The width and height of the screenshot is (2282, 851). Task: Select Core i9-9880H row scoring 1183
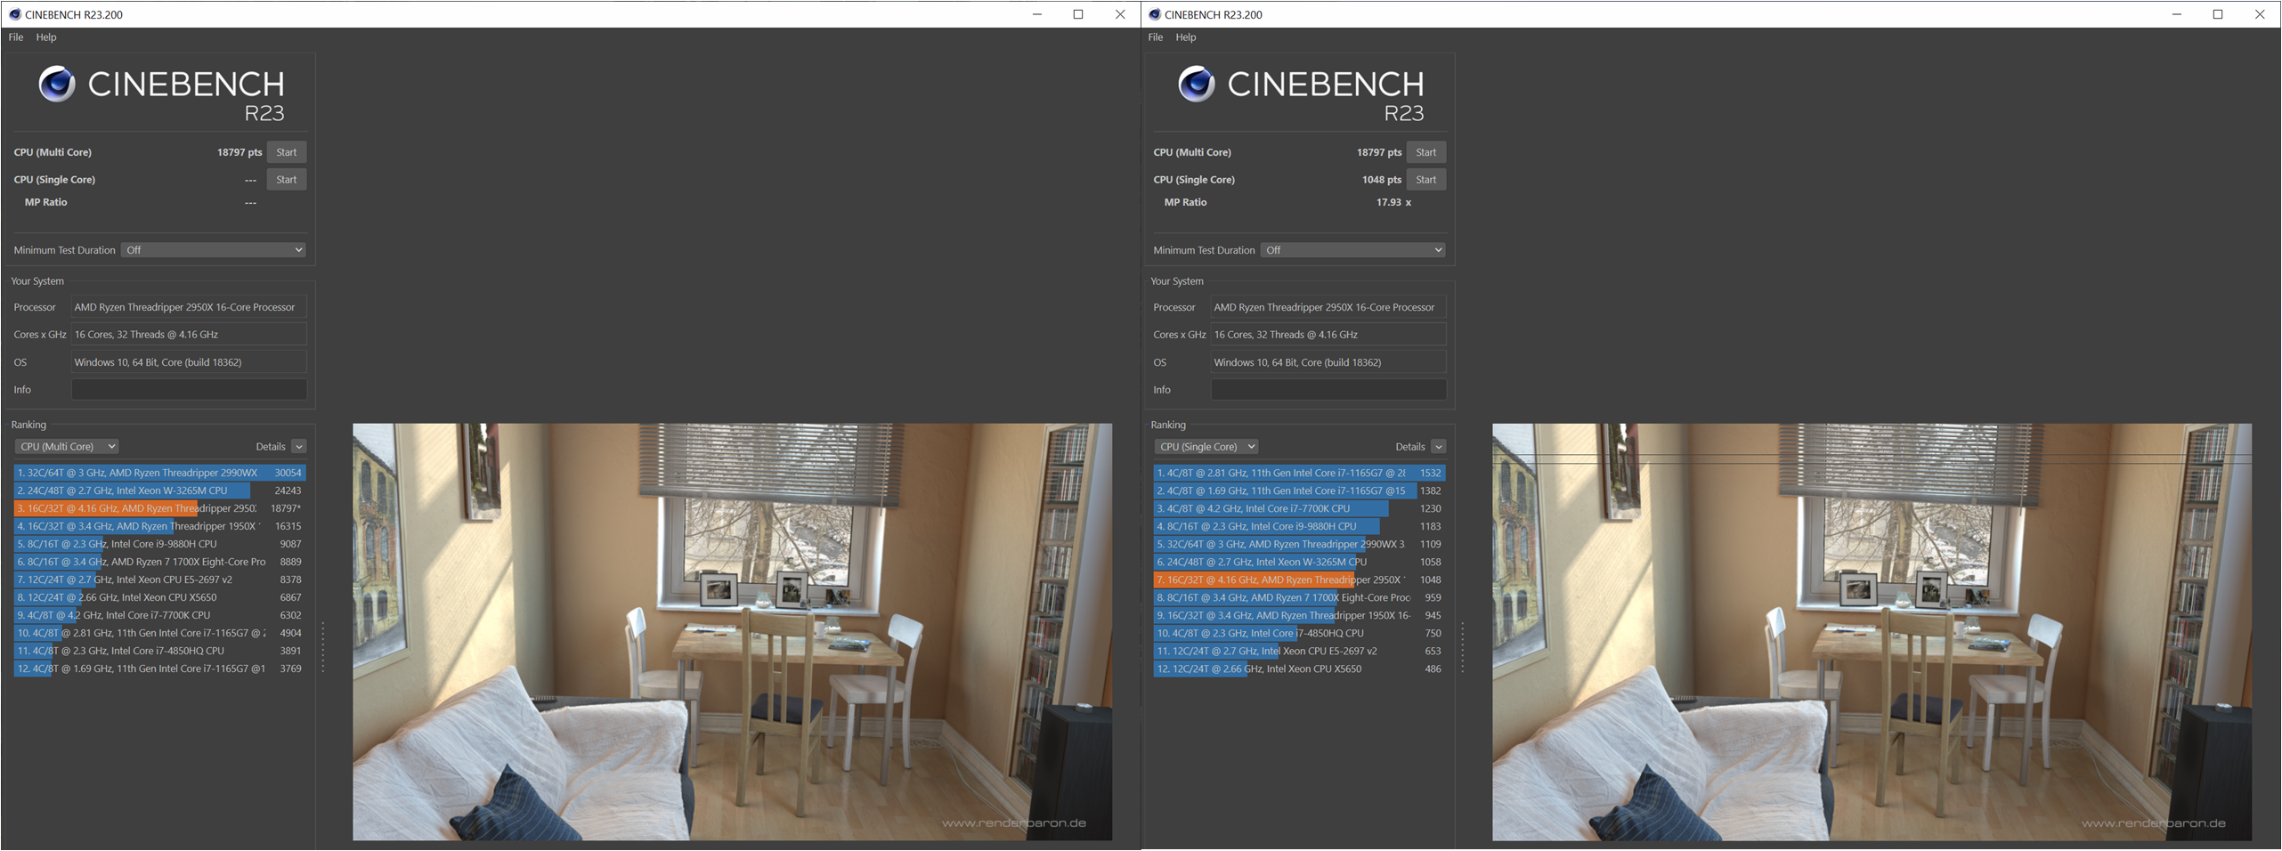(x=1299, y=526)
